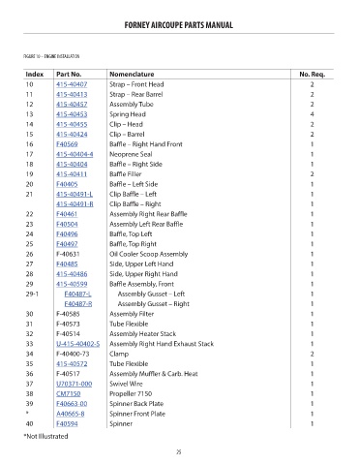Open part link F40461
Viewport: 358px width, 465px height.
tap(67, 214)
